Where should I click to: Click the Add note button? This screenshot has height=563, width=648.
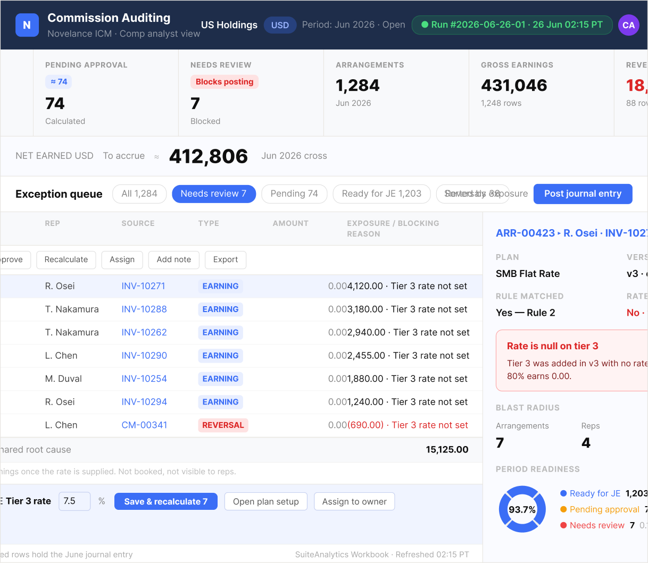[x=173, y=259]
